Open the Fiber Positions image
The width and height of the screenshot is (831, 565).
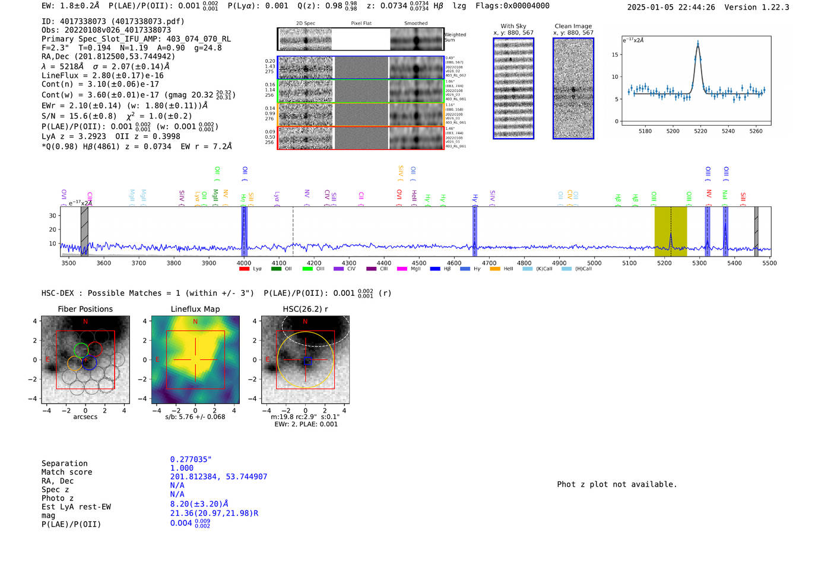point(85,359)
